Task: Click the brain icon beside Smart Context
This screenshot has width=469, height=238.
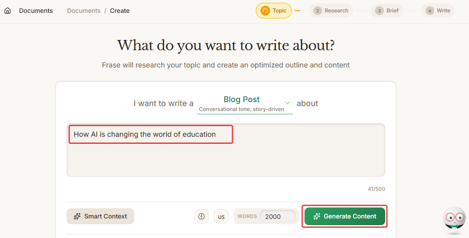Action: point(201,216)
